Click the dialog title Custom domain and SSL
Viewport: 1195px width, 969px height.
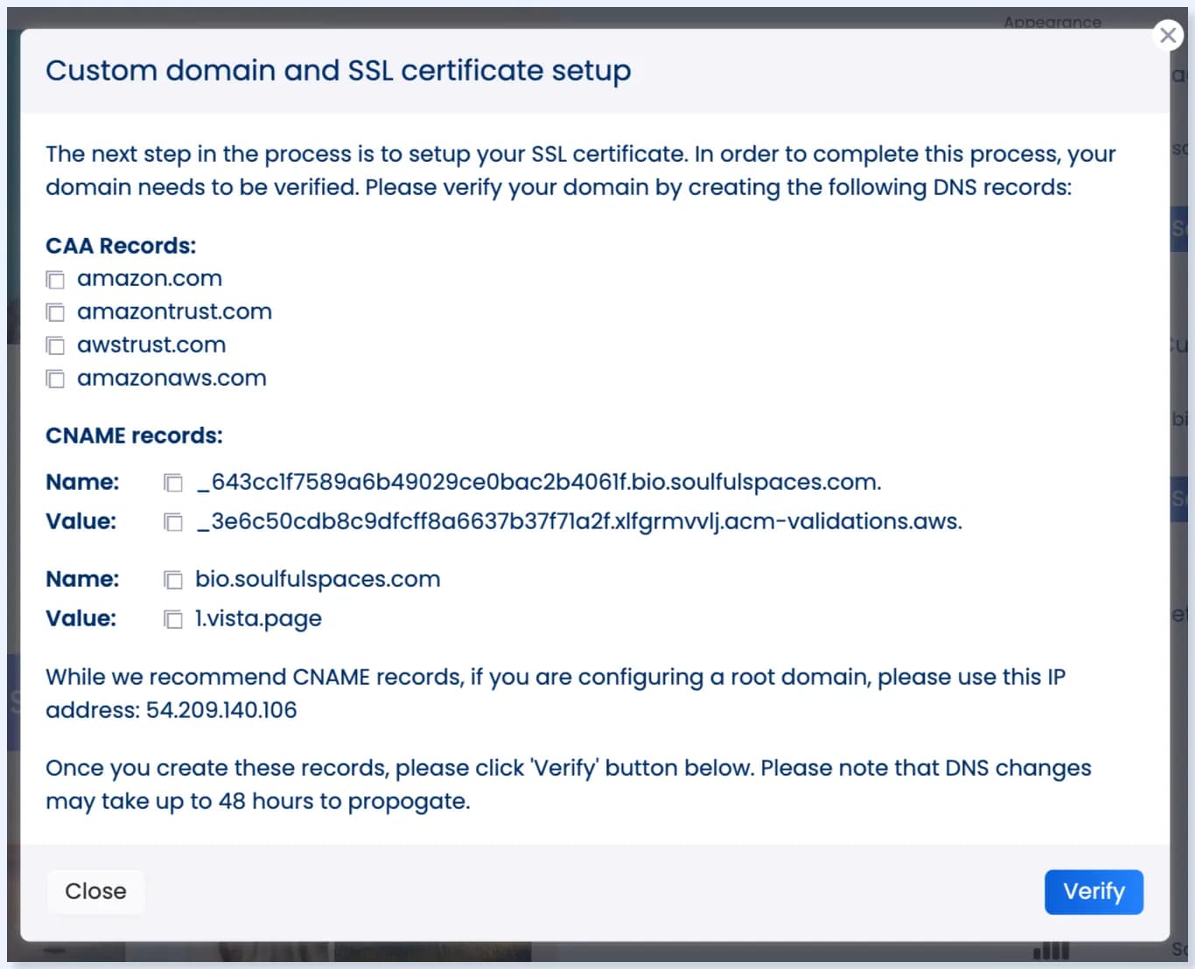tap(339, 70)
